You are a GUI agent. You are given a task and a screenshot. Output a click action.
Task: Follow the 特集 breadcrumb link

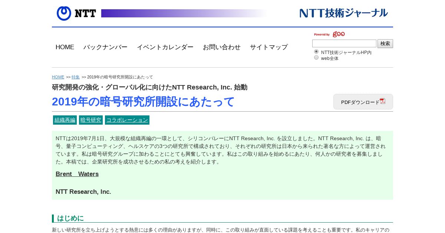click(x=76, y=77)
